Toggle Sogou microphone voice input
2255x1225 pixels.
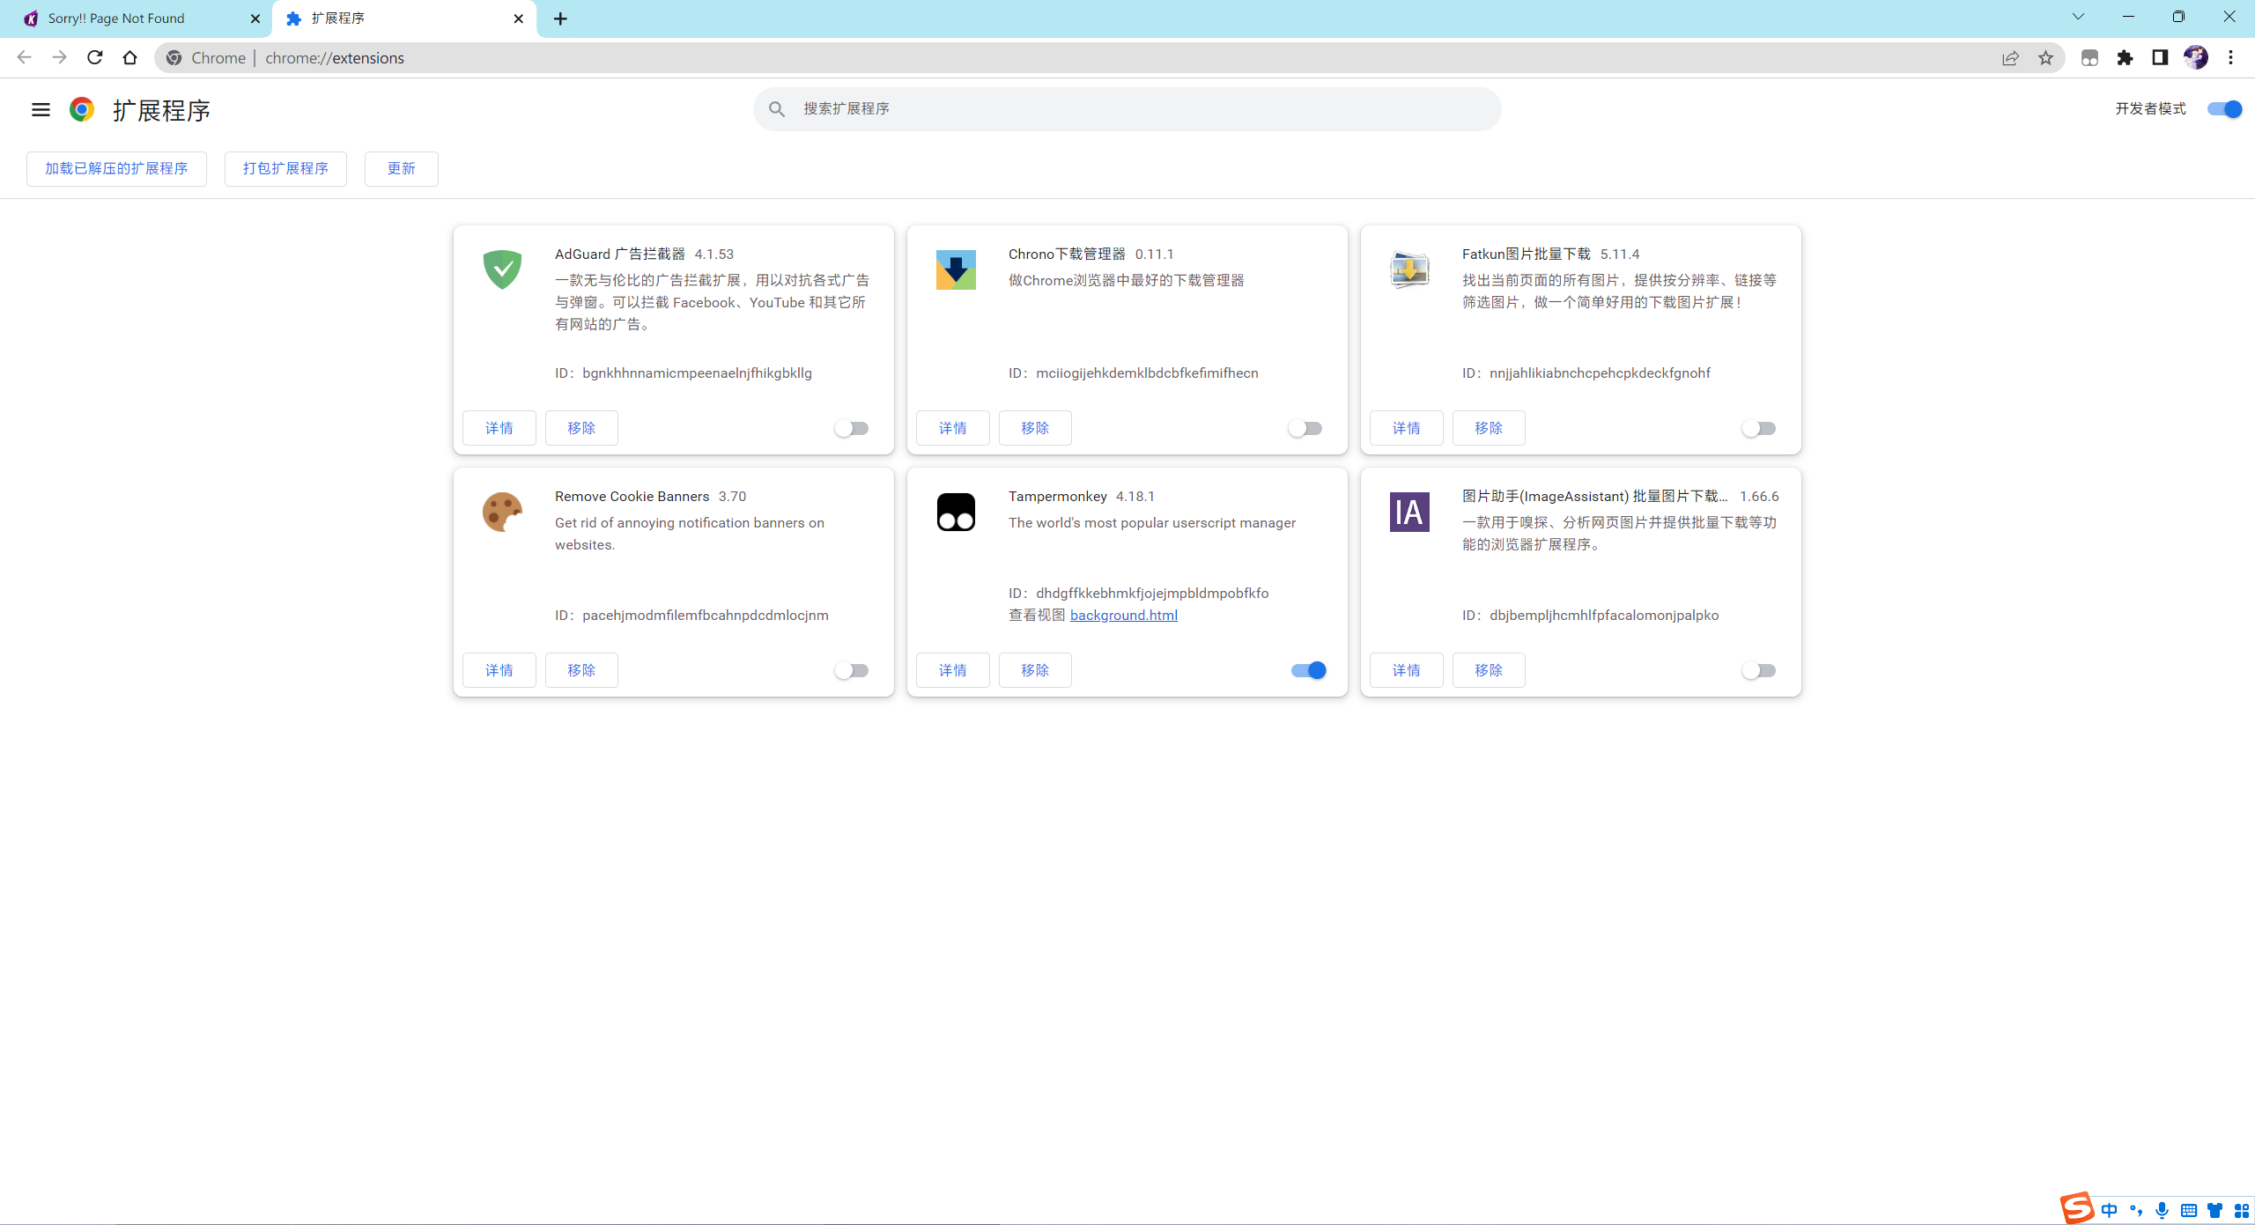coord(2162,1210)
